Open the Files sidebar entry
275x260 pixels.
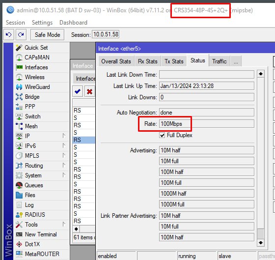click(x=30, y=195)
